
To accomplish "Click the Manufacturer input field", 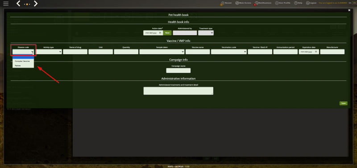I will point(332,52).
